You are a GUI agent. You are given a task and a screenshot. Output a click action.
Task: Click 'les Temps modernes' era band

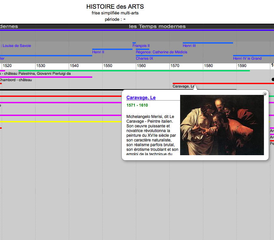click(x=157, y=26)
